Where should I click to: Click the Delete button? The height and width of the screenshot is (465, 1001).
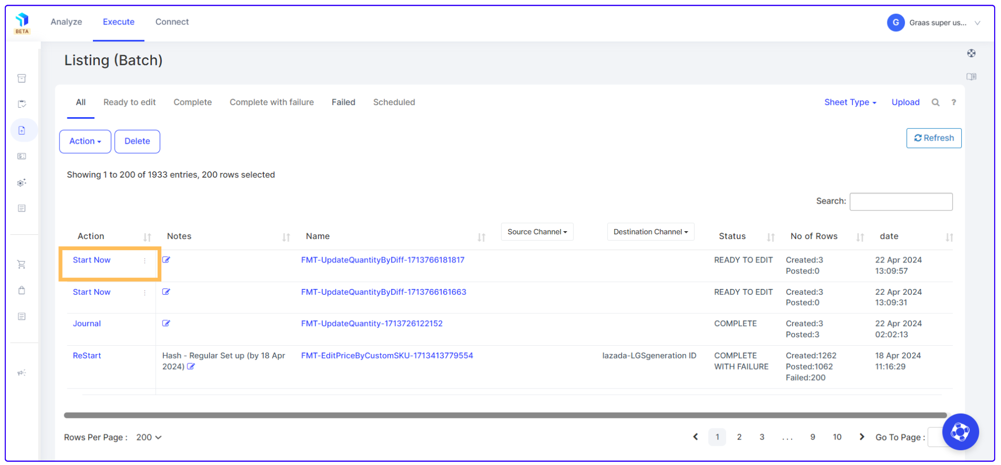click(137, 142)
